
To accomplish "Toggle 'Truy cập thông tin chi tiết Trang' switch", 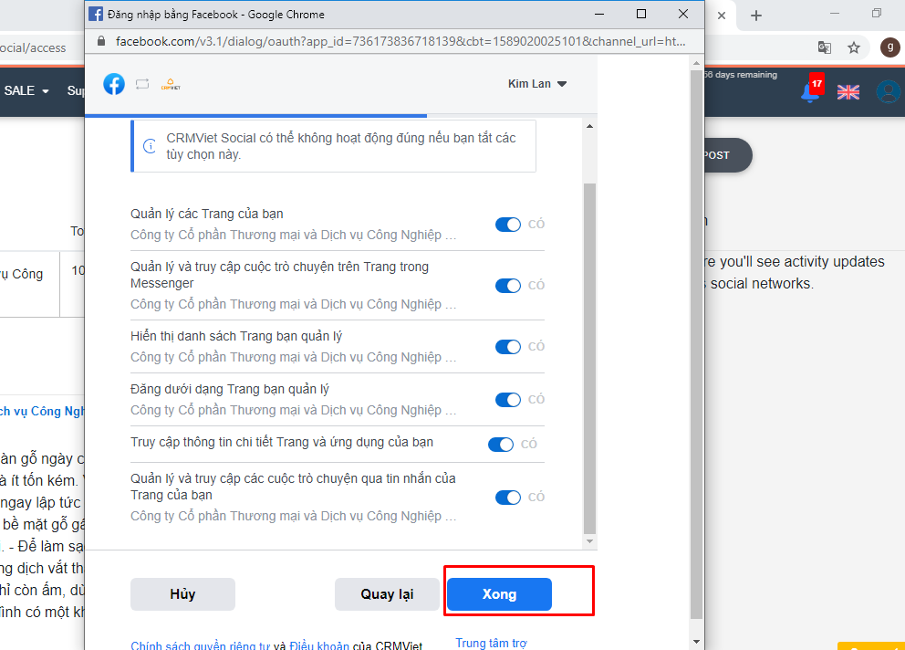I will [501, 445].
